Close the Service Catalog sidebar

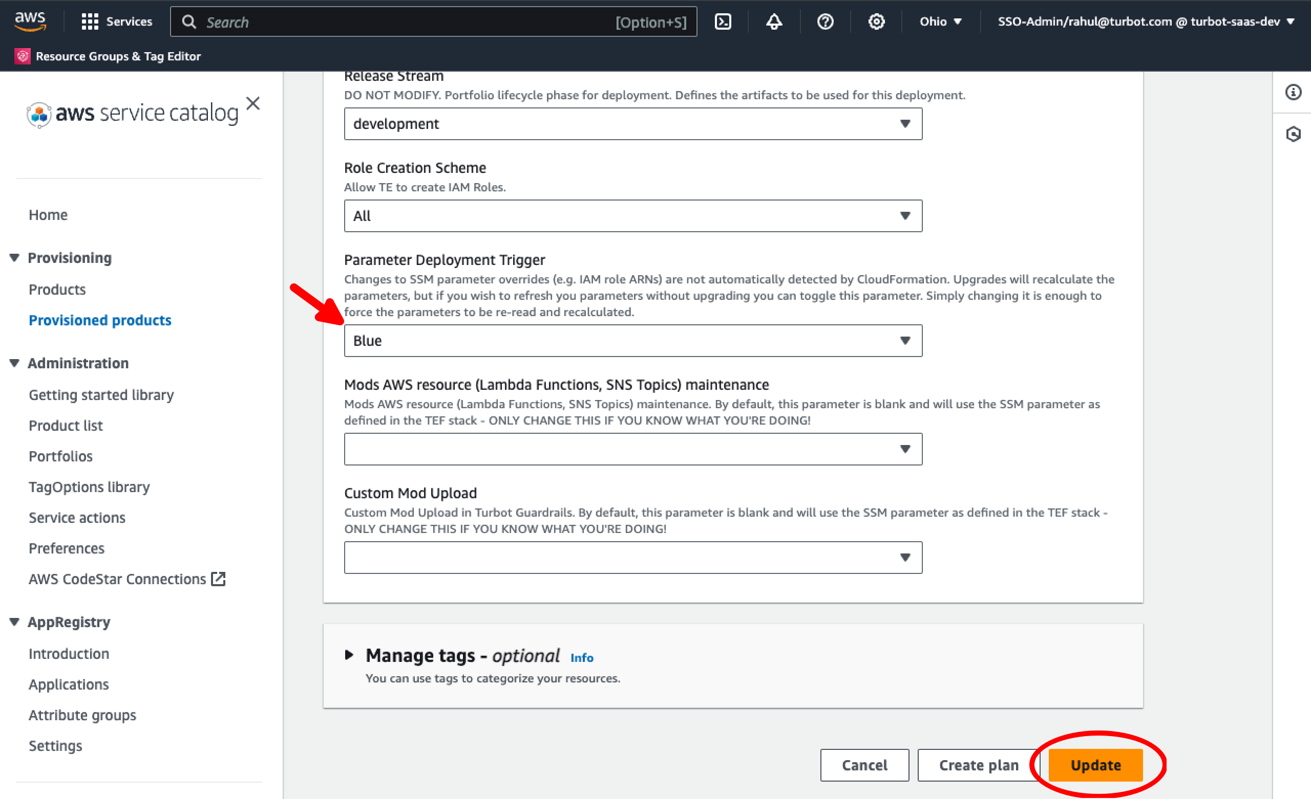(253, 104)
